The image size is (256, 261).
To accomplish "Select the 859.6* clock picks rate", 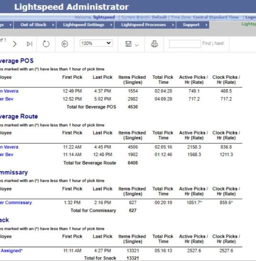I will coord(226,203).
